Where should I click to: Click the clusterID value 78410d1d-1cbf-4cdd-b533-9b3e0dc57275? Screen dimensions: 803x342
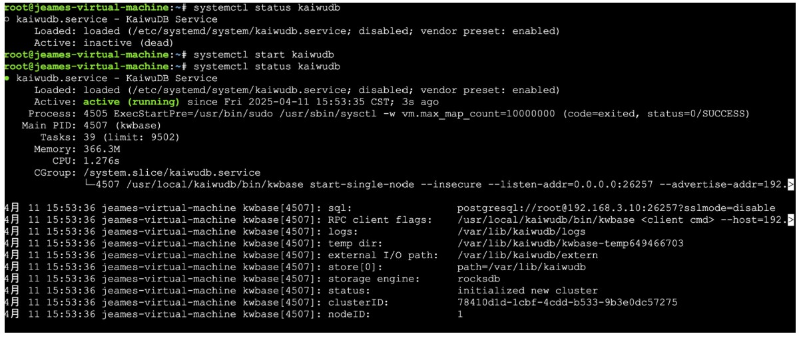[x=567, y=302]
